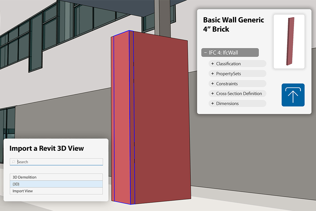Collapse the IFC 4: IfcWall section
Screen dimensions: 316x211
click(230, 53)
